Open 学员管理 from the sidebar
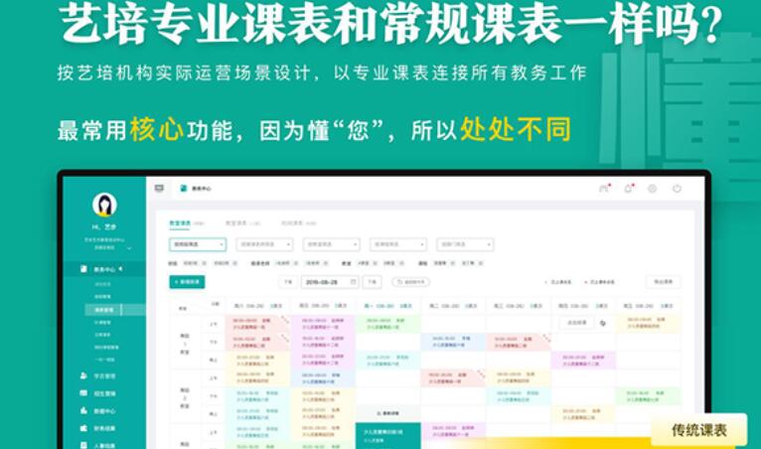 point(104,376)
